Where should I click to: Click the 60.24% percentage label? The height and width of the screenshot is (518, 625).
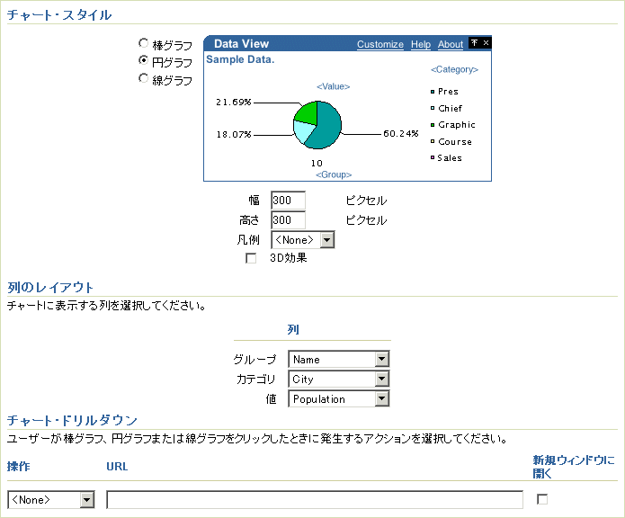[400, 133]
